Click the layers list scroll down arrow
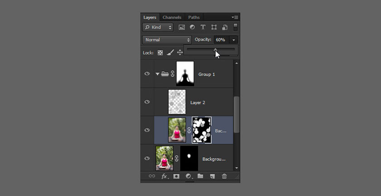The width and height of the screenshot is (381, 196). point(236,168)
